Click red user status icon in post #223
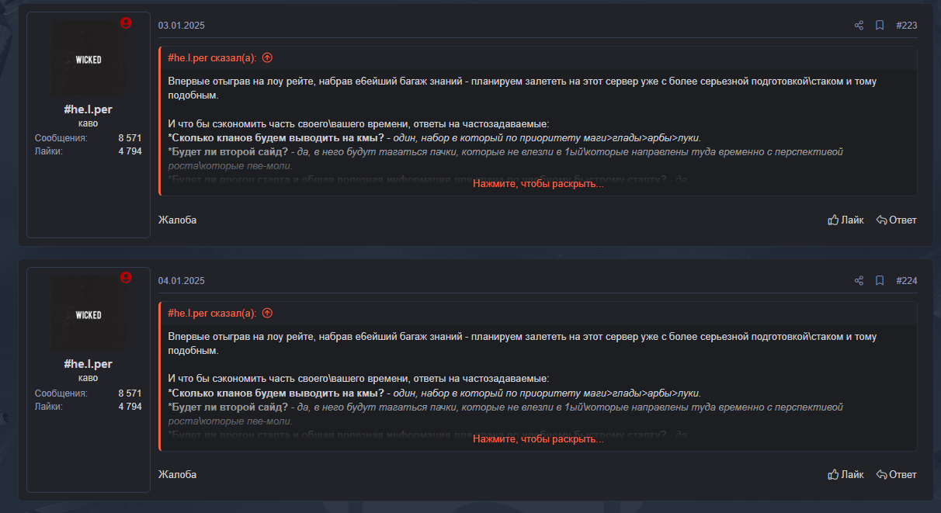This screenshot has height=513, width=941. [126, 23]
